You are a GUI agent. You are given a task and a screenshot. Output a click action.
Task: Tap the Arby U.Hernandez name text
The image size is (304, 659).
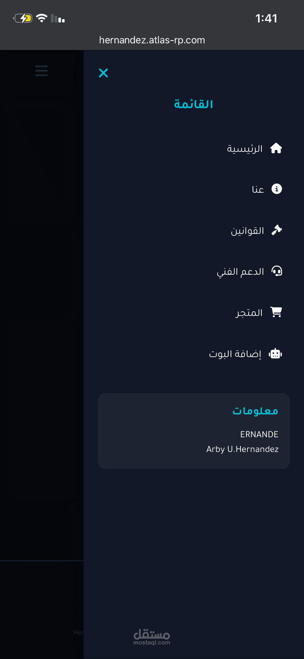[242, 449]
